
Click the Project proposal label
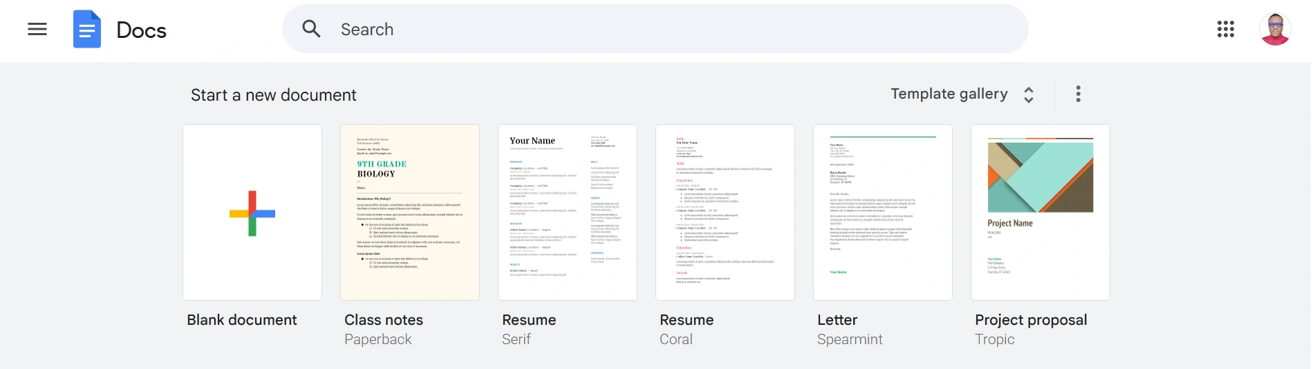[1031, 320]
